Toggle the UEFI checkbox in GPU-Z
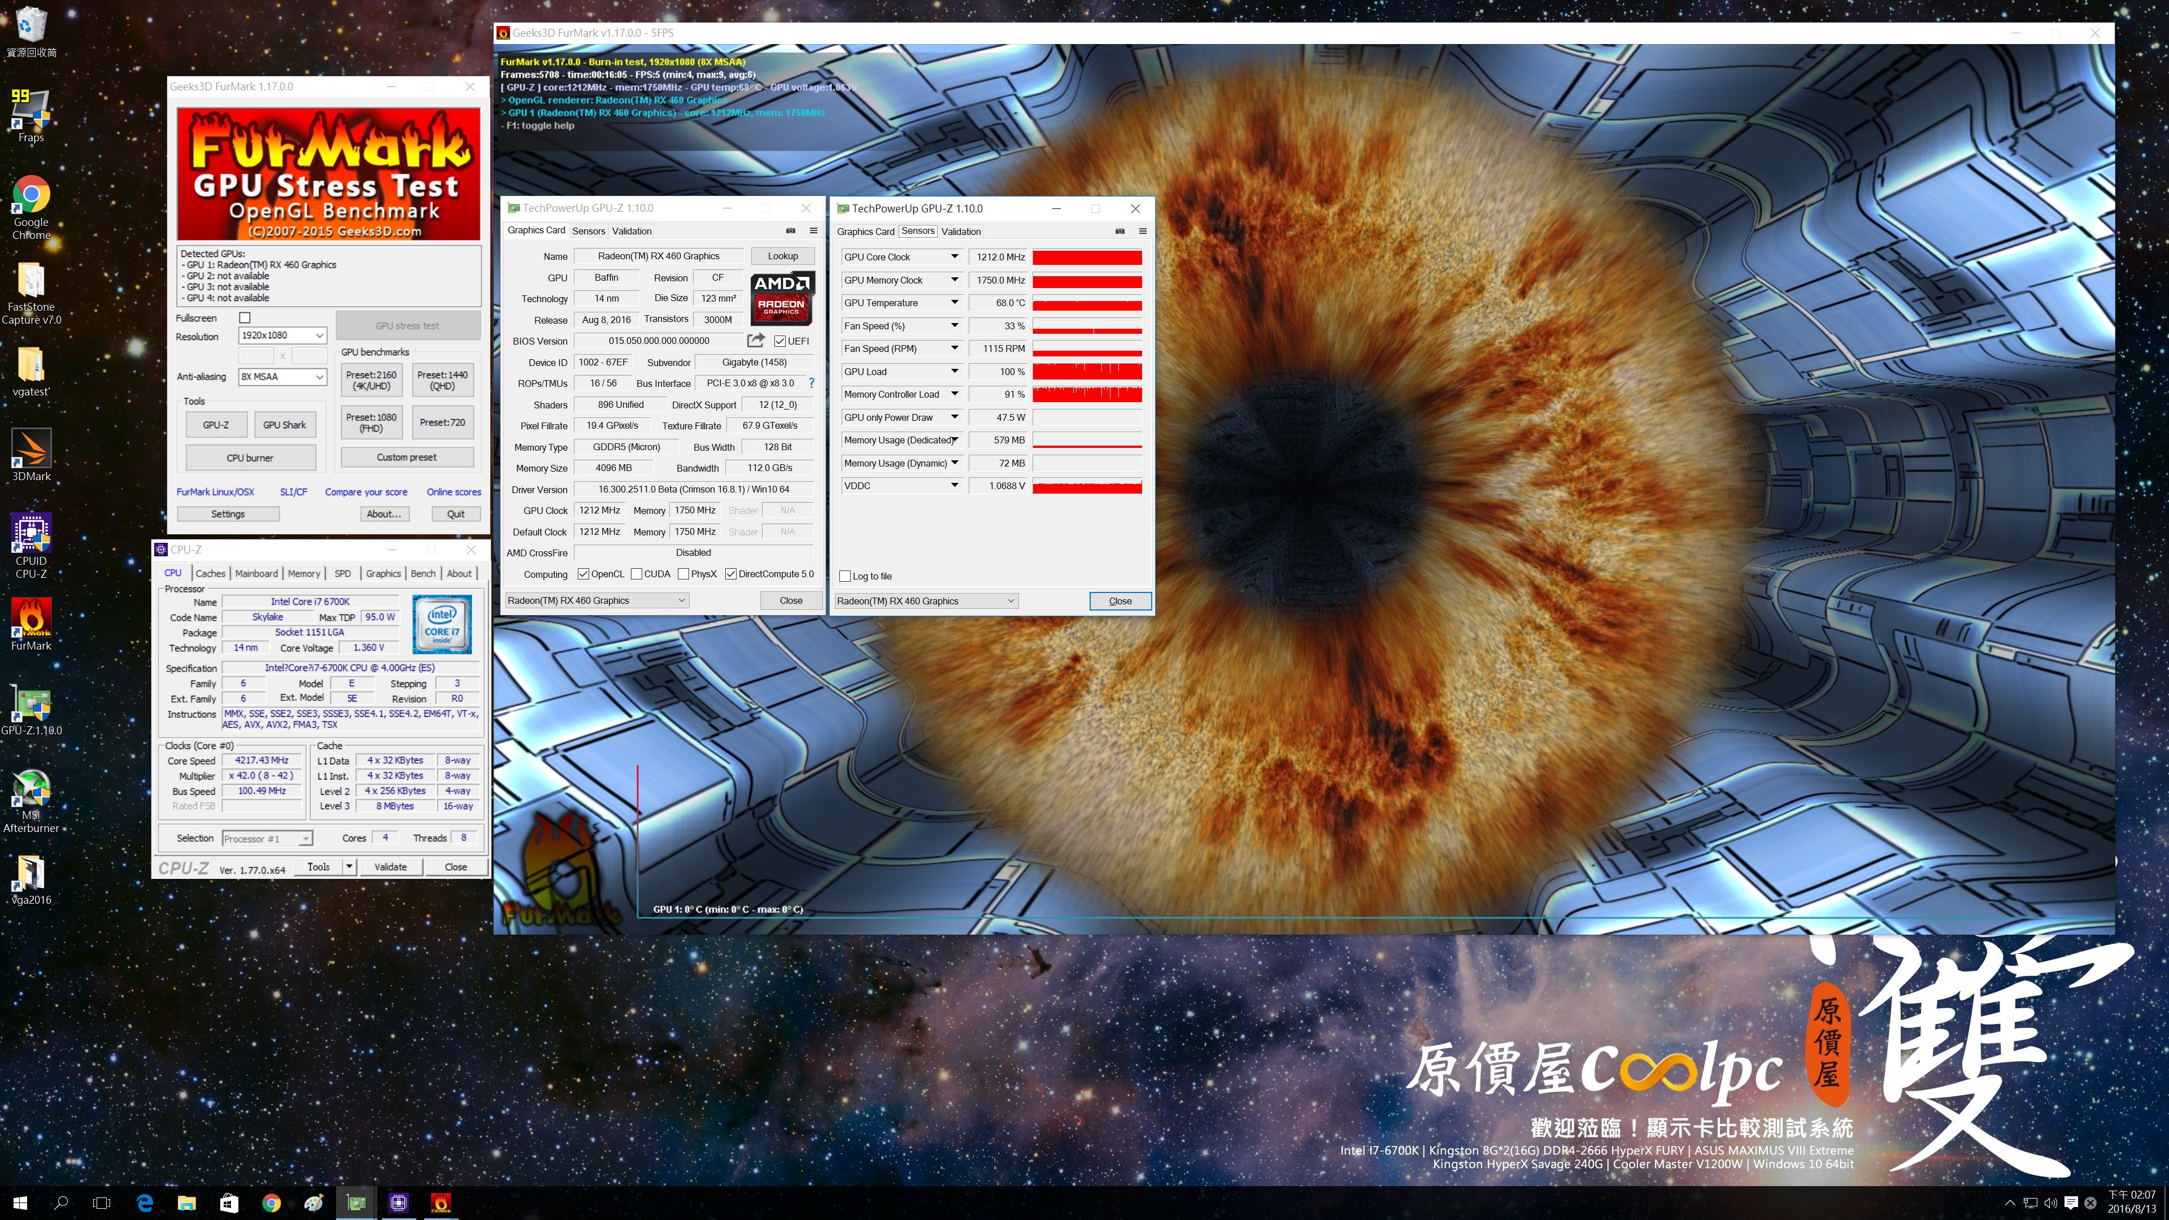 coord(779,341)
